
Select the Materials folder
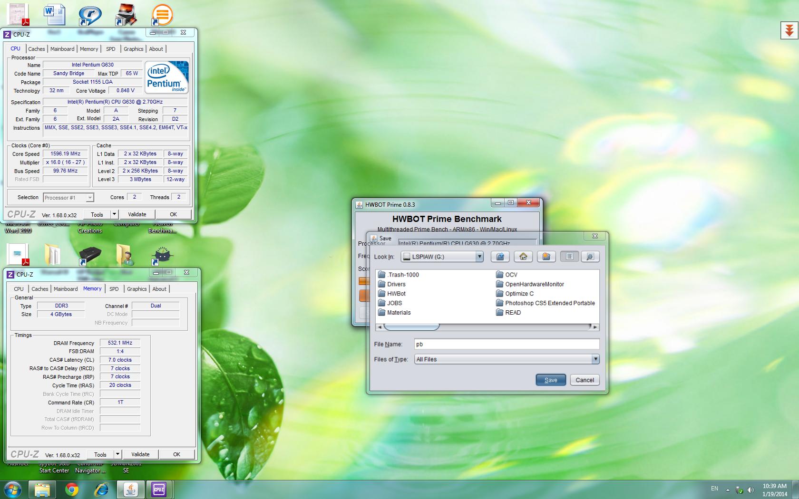coord(394,313)
